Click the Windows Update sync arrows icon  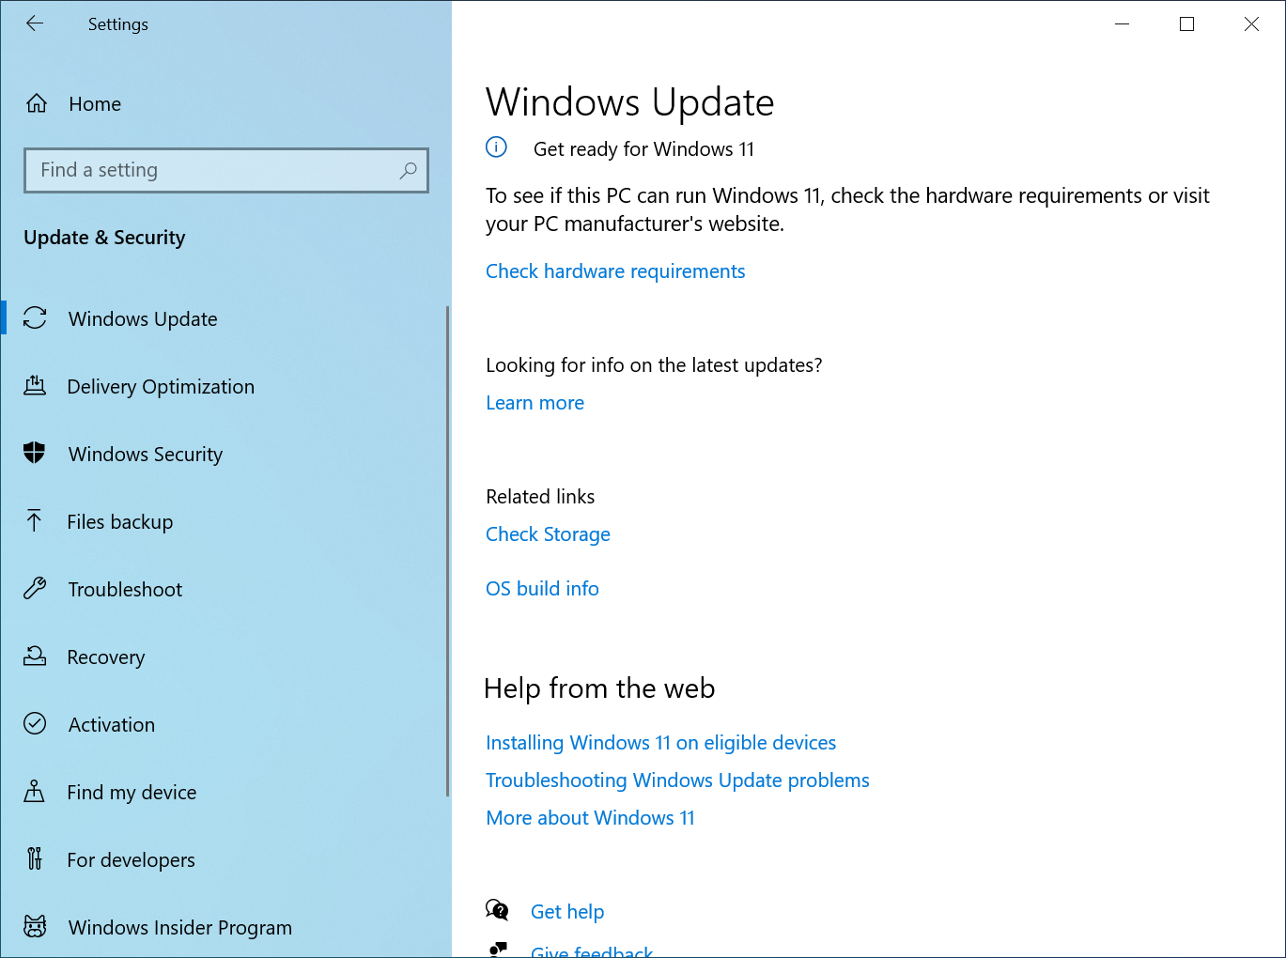35,318
